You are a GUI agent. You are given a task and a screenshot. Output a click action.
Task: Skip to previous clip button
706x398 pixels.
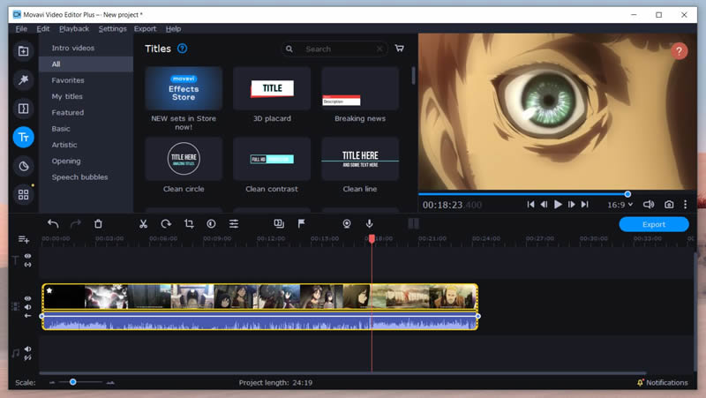pos(531,205)
